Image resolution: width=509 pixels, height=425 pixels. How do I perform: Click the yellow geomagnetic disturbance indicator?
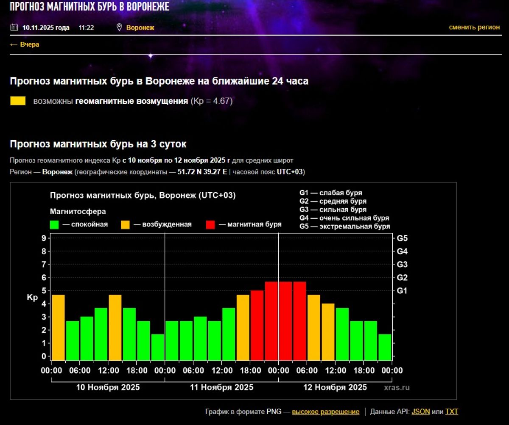click(x=18, y=101)
